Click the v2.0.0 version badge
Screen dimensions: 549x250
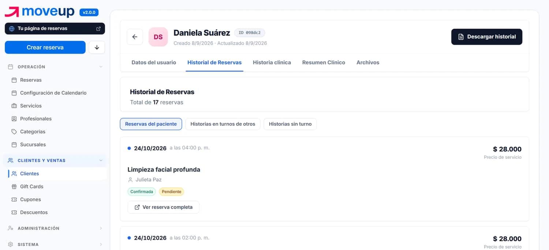click(89, 12)
